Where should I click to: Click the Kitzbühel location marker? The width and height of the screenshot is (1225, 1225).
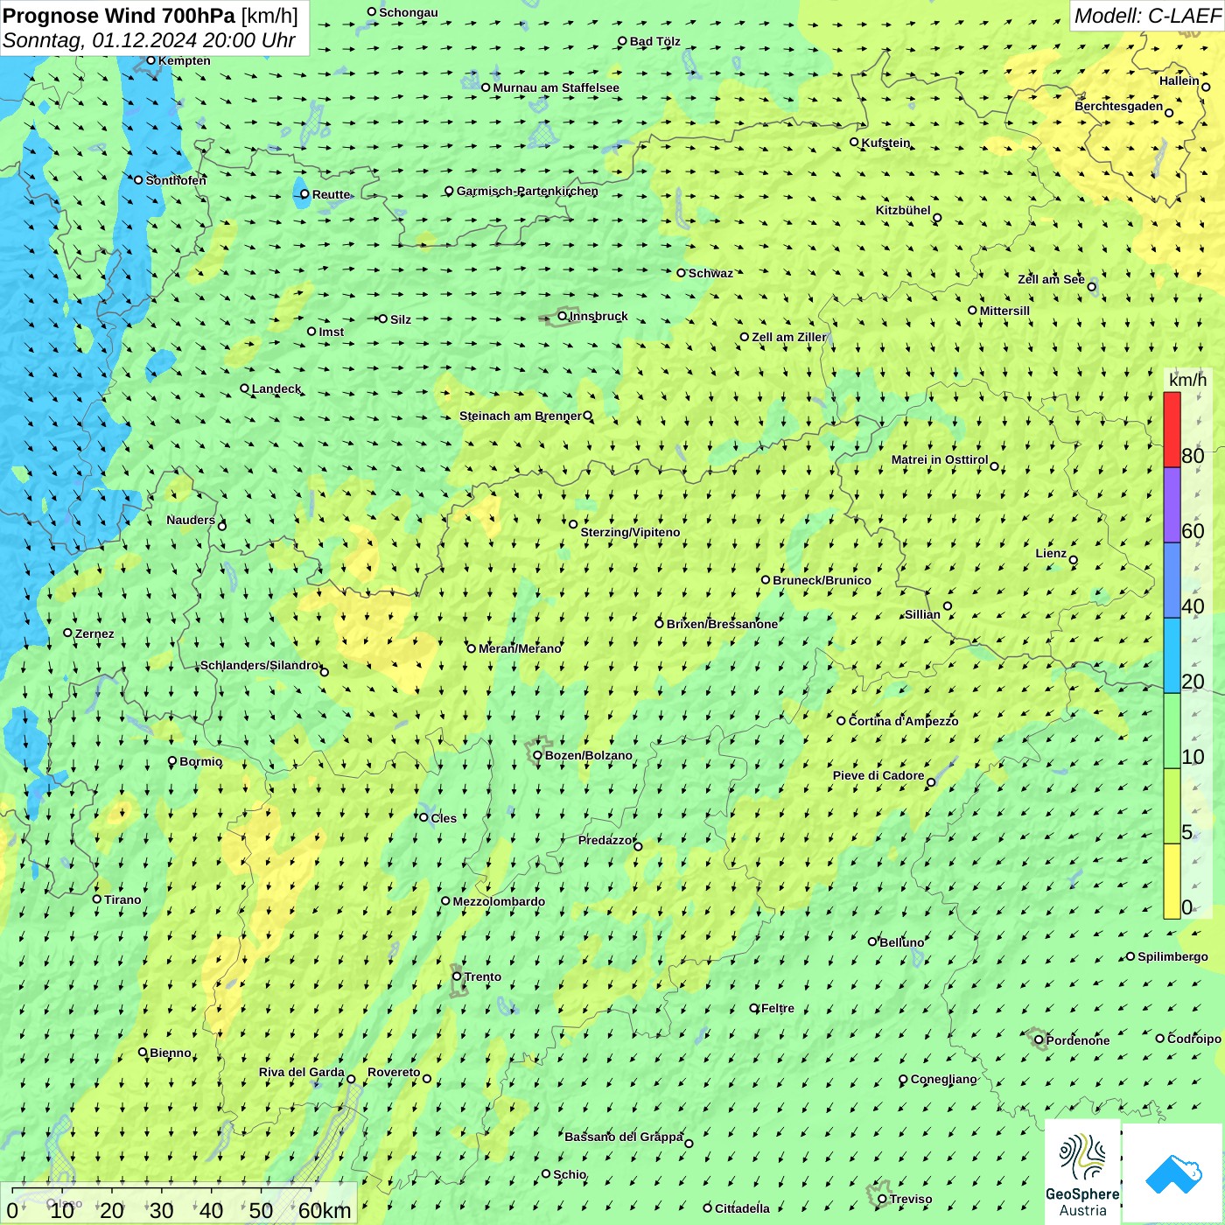click(937, 218)
